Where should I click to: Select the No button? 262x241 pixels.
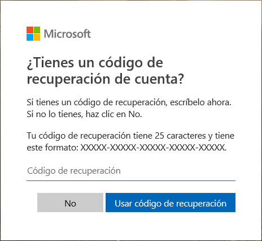pos(70,203)
